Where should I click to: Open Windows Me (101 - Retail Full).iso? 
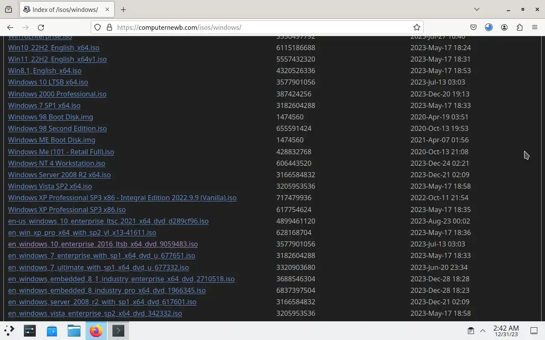61,152
